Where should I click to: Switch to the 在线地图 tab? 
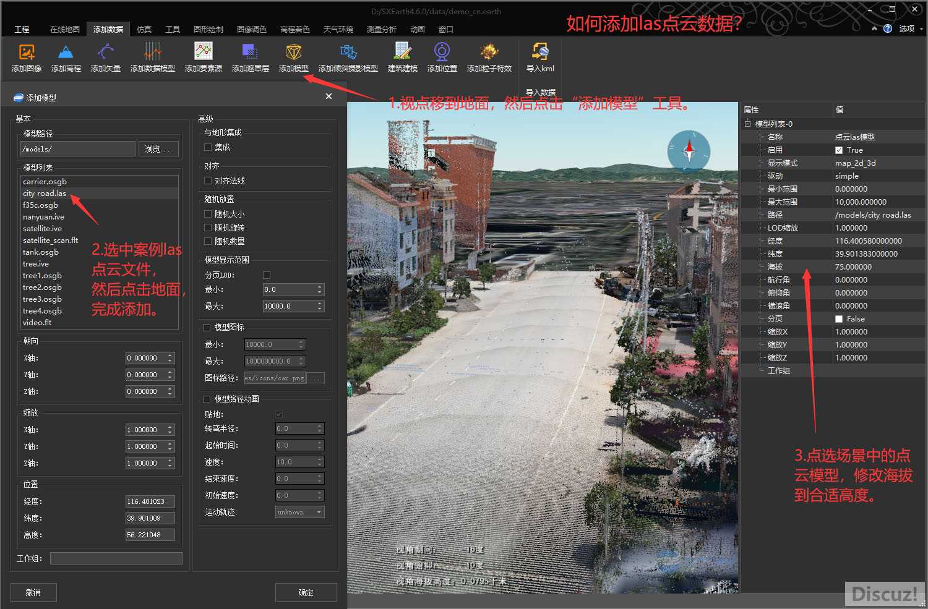65,29
